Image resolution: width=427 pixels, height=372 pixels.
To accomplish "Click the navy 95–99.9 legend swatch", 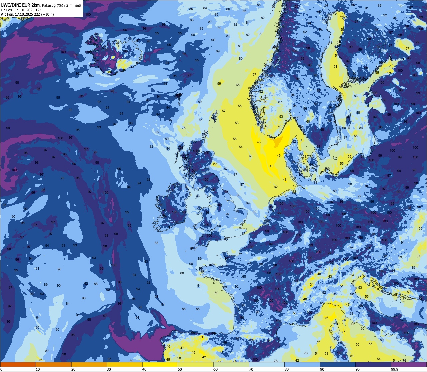I will [x=373, y=365].
